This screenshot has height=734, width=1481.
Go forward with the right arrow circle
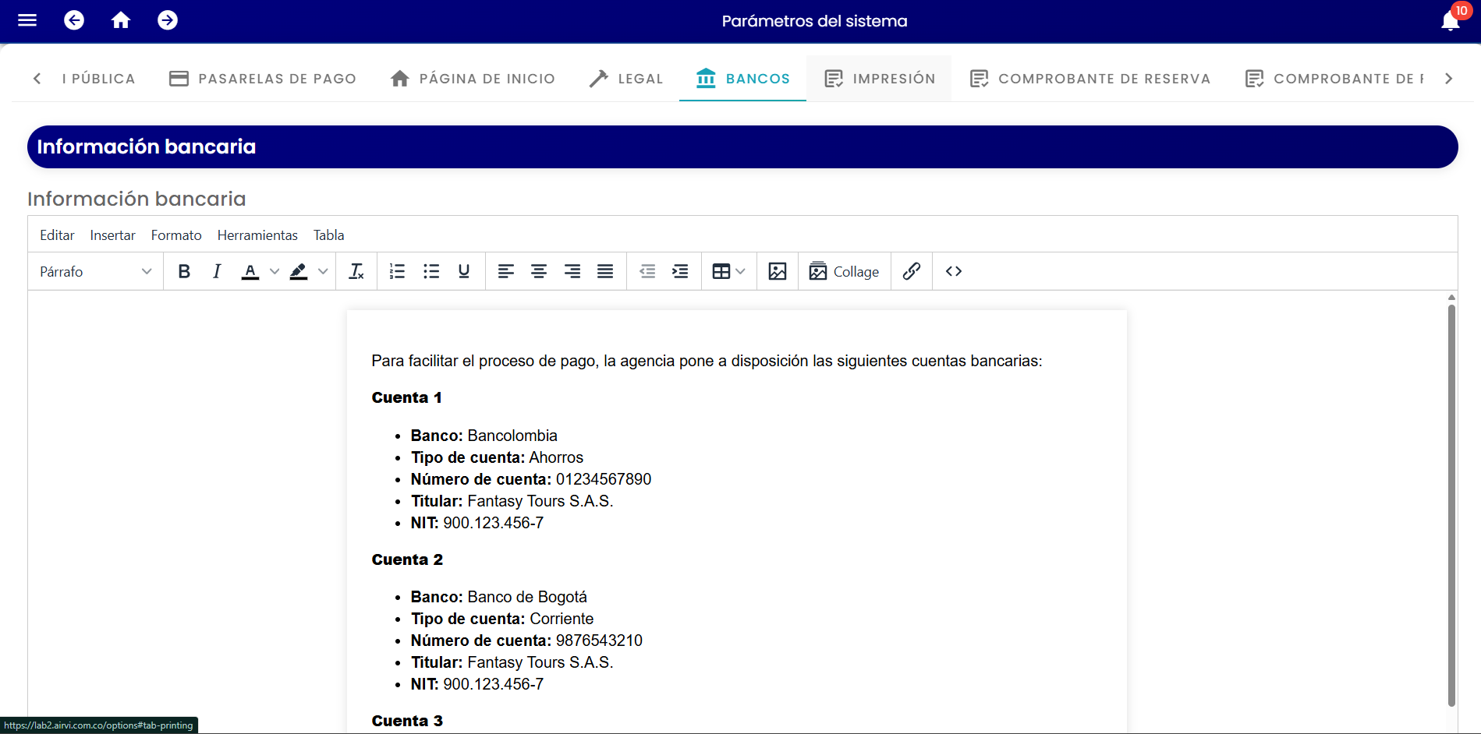[168, 20]
